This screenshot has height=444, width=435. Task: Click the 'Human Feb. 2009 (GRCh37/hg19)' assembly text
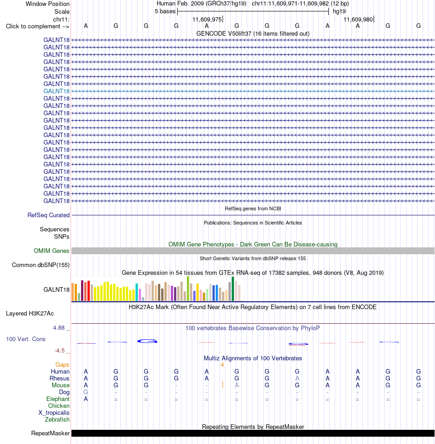tap(201, 4)
